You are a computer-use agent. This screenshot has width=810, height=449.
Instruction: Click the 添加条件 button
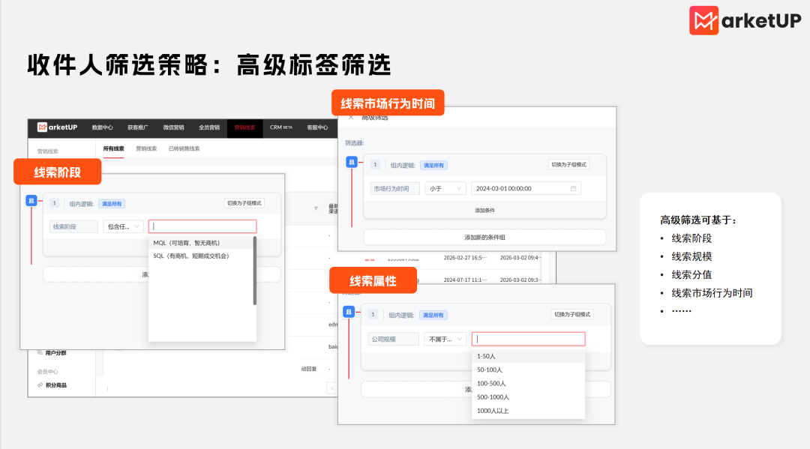486,210
